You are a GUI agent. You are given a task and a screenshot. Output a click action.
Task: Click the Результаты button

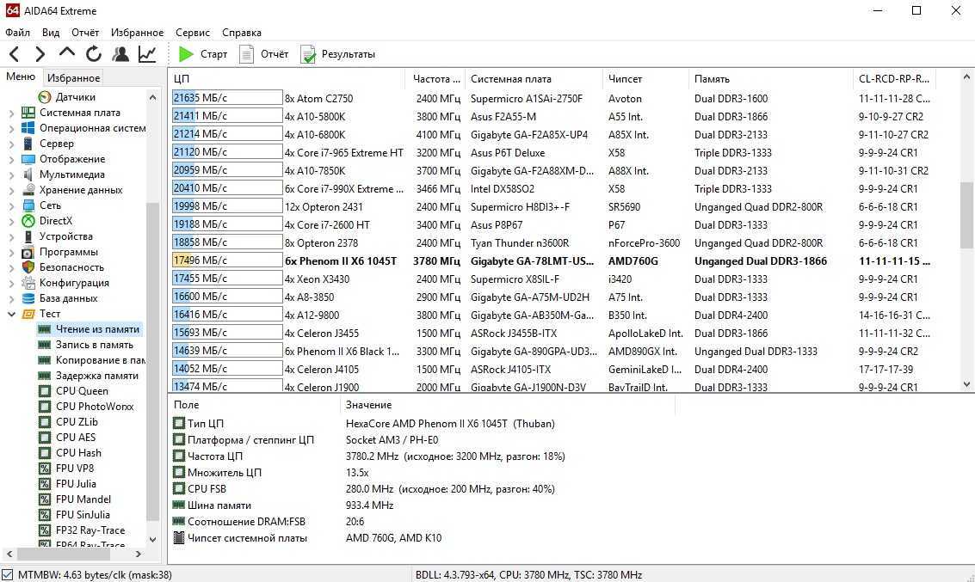[x=338, y=54]
